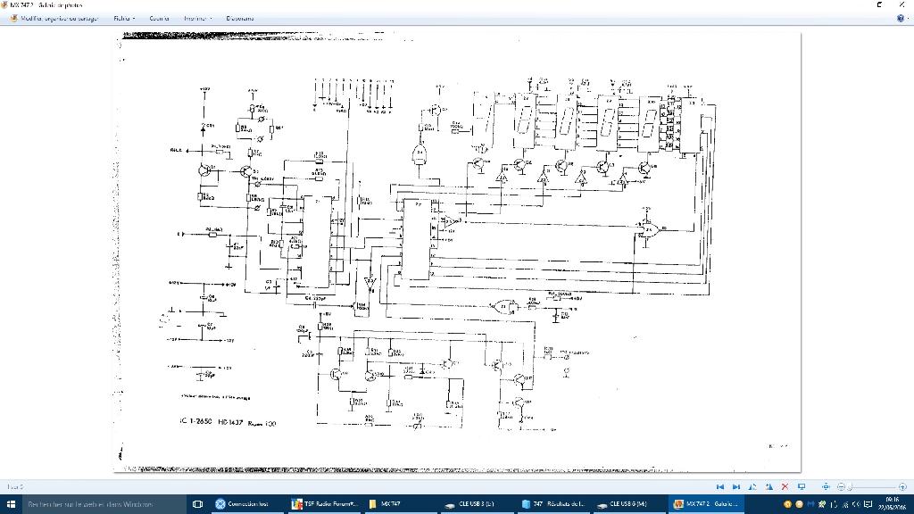Image resolution: width=914 pixels, height=514 pixels.
Task: Go to the next photo
Action: pos(736,486)
